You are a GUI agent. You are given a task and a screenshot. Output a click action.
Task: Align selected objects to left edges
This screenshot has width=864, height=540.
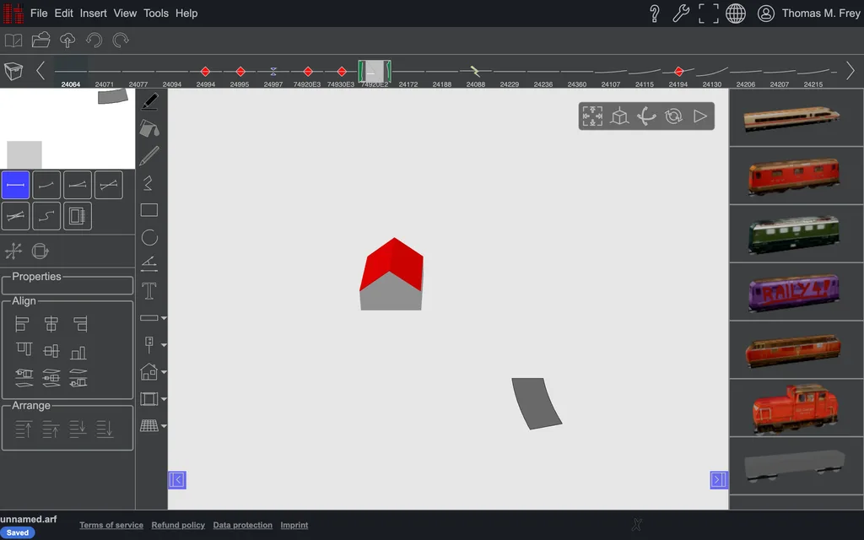click(x=22, y=324)
